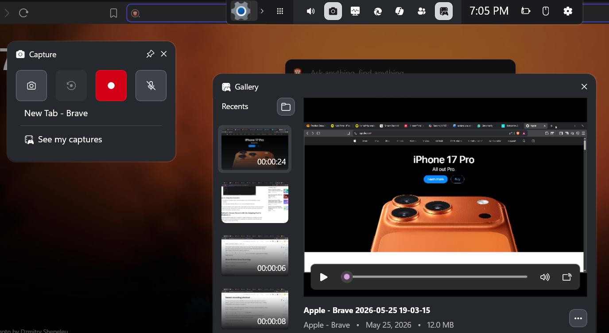Open the Xbox Social people widget
This screenshot has height=333, width=609.
click(422, 11)
